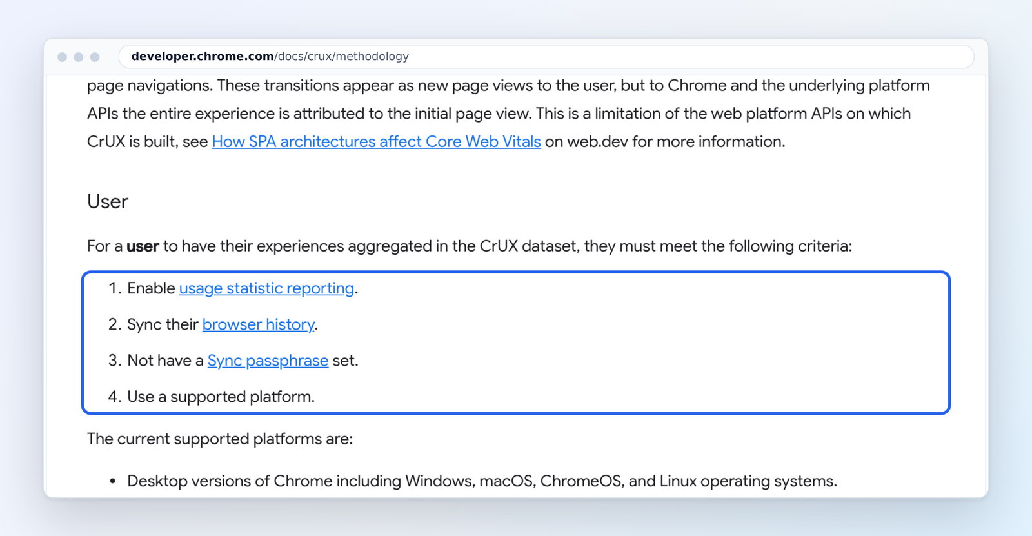Open the How SPA architectures affect Core Web Vitals link
The image size is (1032, 536).
pos(376,142)
